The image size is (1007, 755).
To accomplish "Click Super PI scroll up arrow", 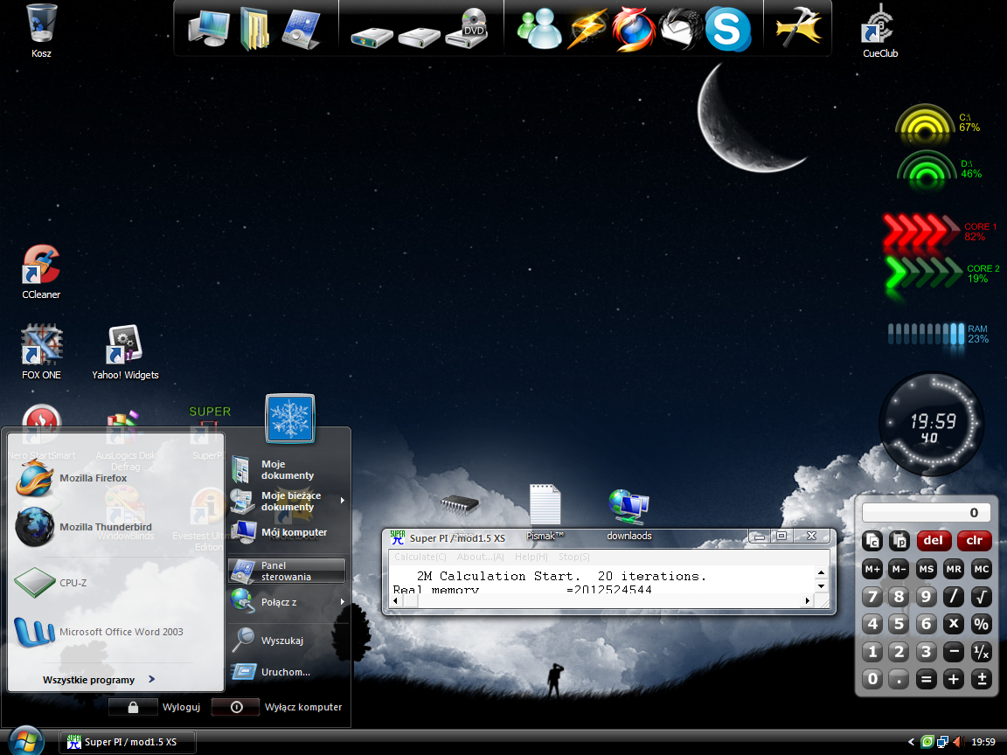I will 821,572.
